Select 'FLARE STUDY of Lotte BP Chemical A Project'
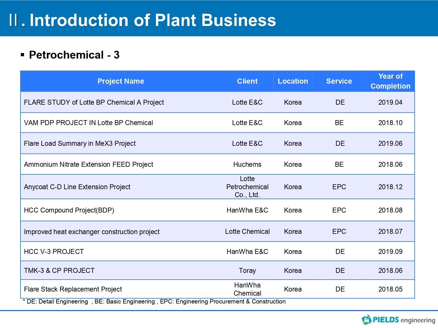 click(94, 102)
